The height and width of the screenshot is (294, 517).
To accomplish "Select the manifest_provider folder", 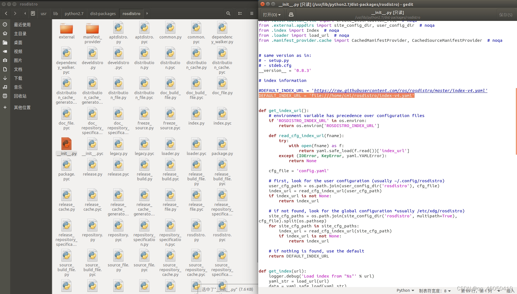I will (x=92, y=33).
